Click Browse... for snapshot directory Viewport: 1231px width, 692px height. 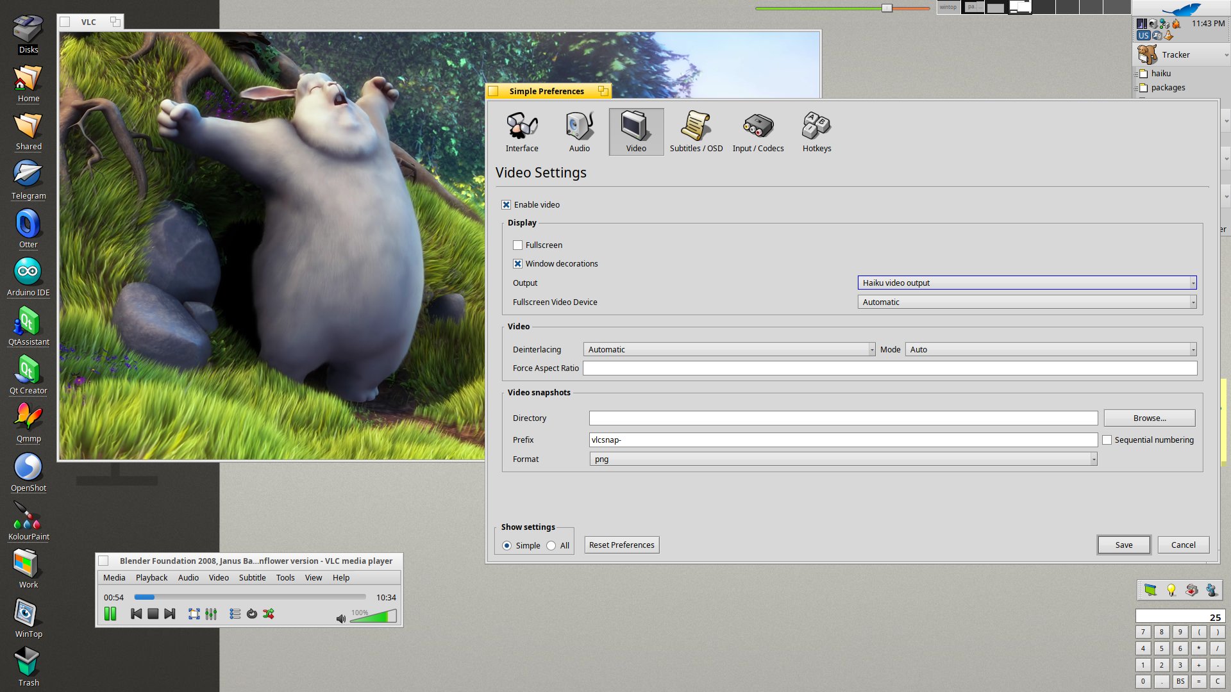pos(1149,418)
